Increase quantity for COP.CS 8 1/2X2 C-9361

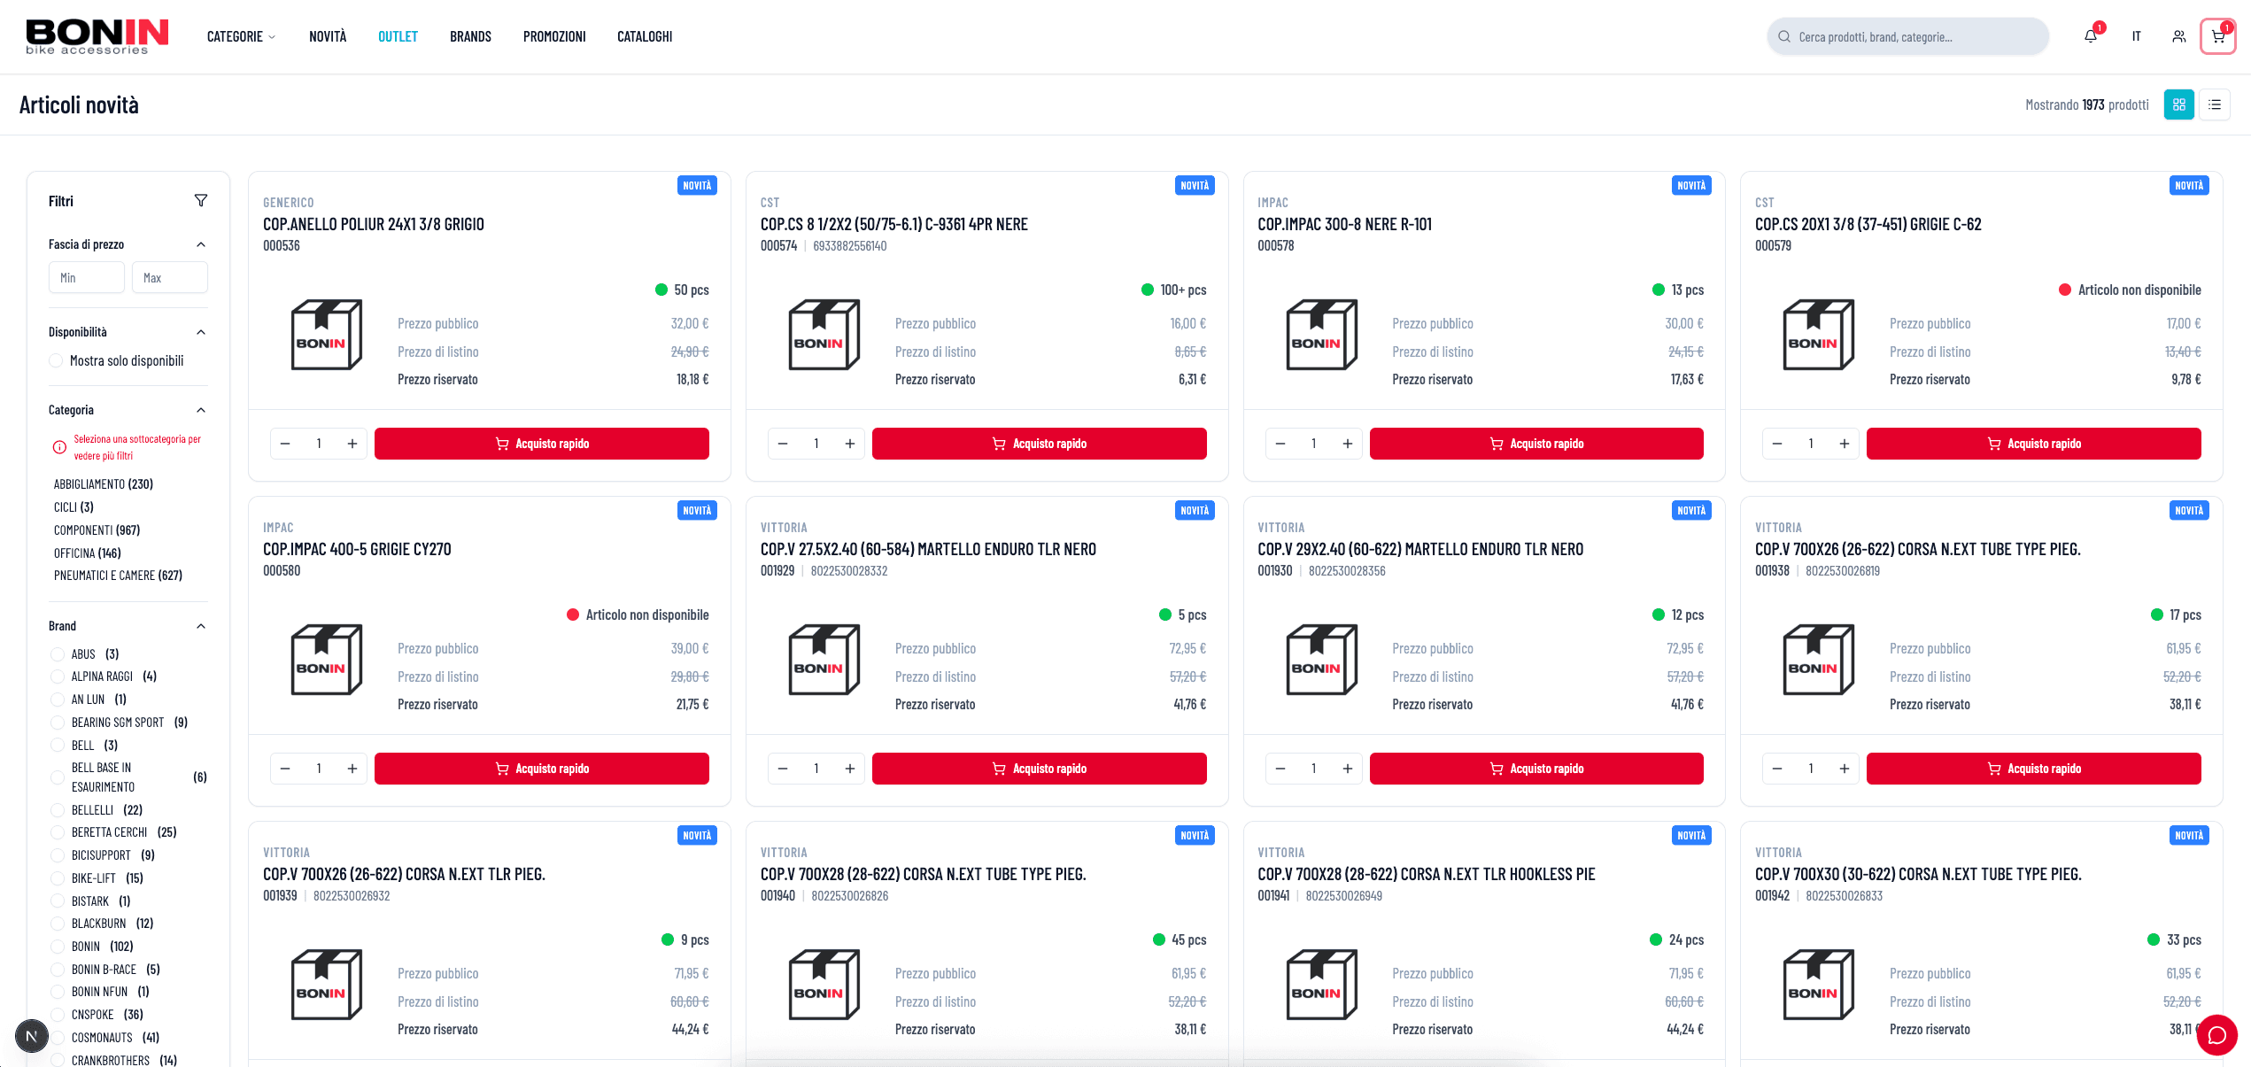click(x=850, y=444)
